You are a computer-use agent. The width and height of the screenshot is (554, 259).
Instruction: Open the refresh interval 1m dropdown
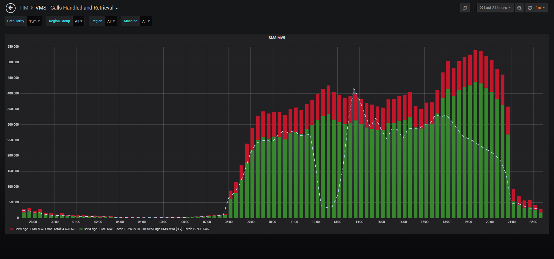pyautogui.click(x=540, y=8)
